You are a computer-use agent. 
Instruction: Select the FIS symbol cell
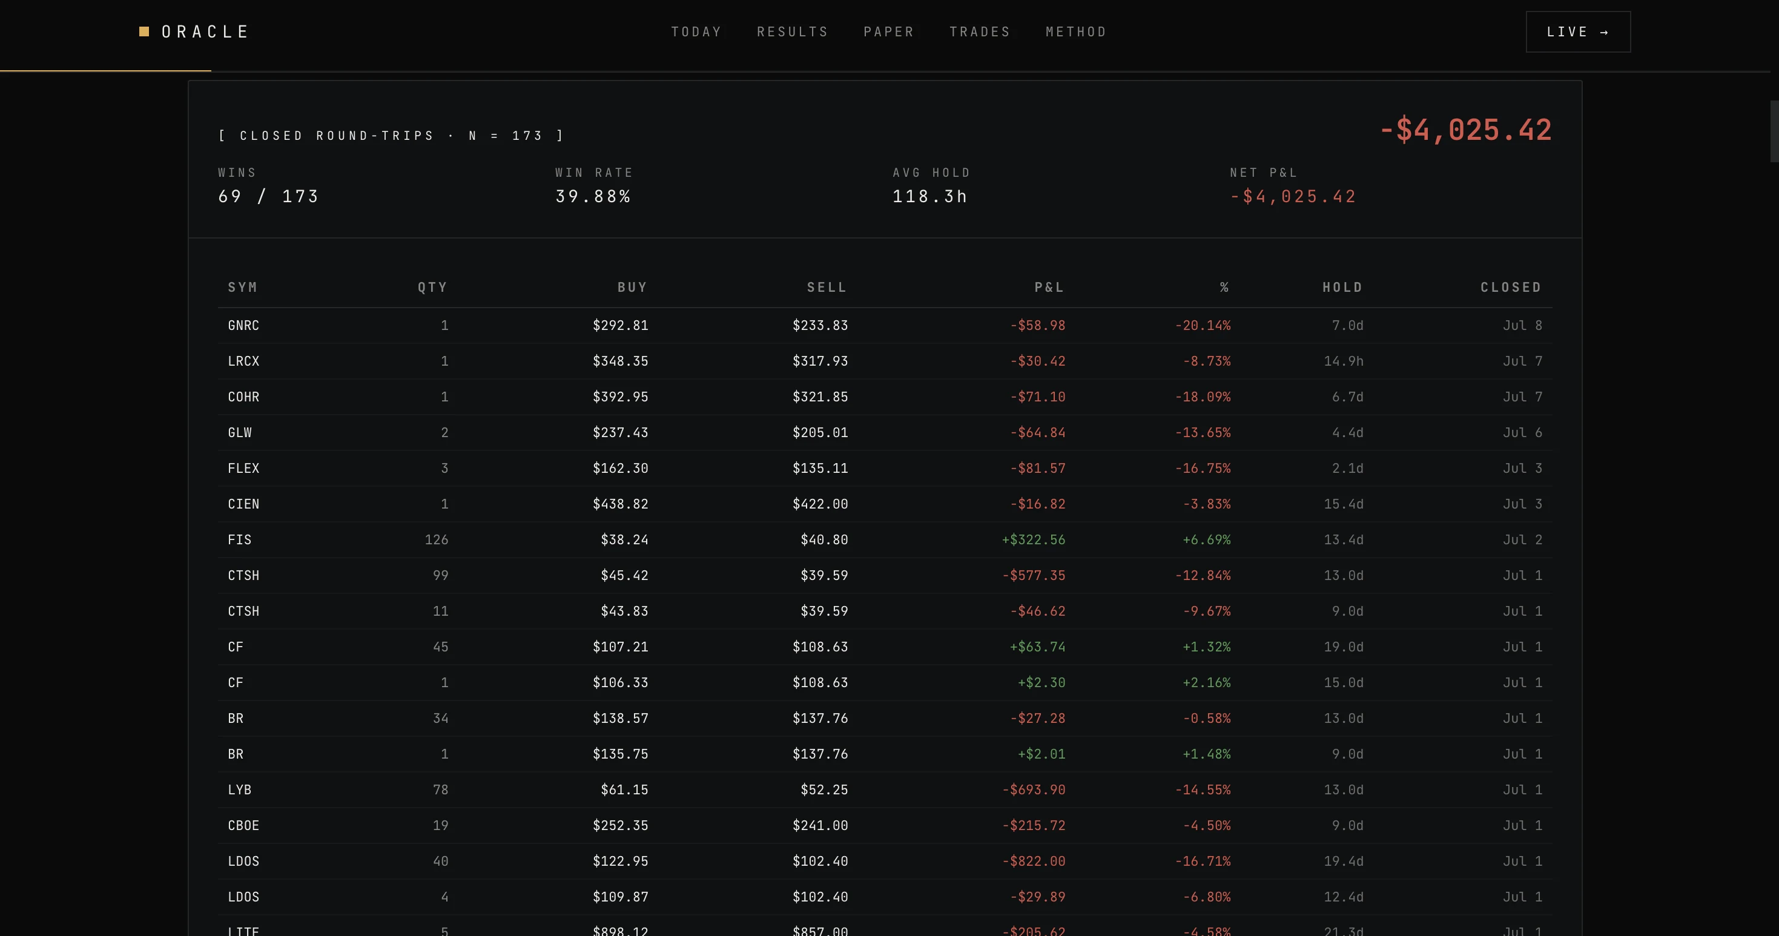click(240, 540)
